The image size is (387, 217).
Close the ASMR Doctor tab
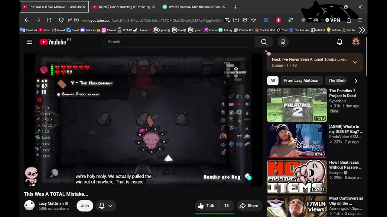(153, 7)
